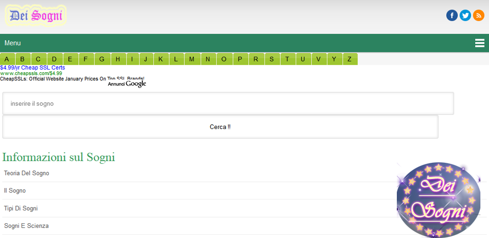Select letter L tab
The height and width of the screenshot is (238, 489).
[176, 59]
